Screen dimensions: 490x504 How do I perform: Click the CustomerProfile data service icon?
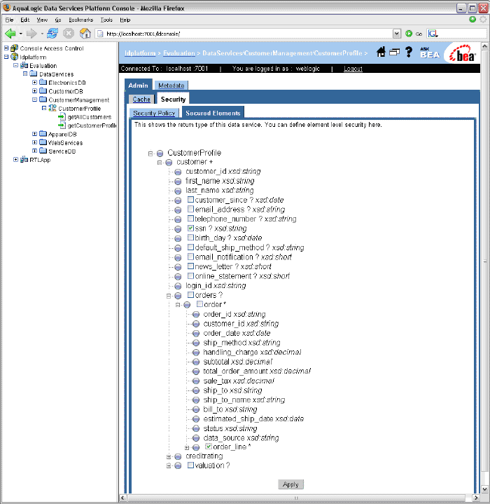[52, 109]
